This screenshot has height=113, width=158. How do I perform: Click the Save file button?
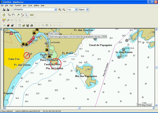pos(28,25)
